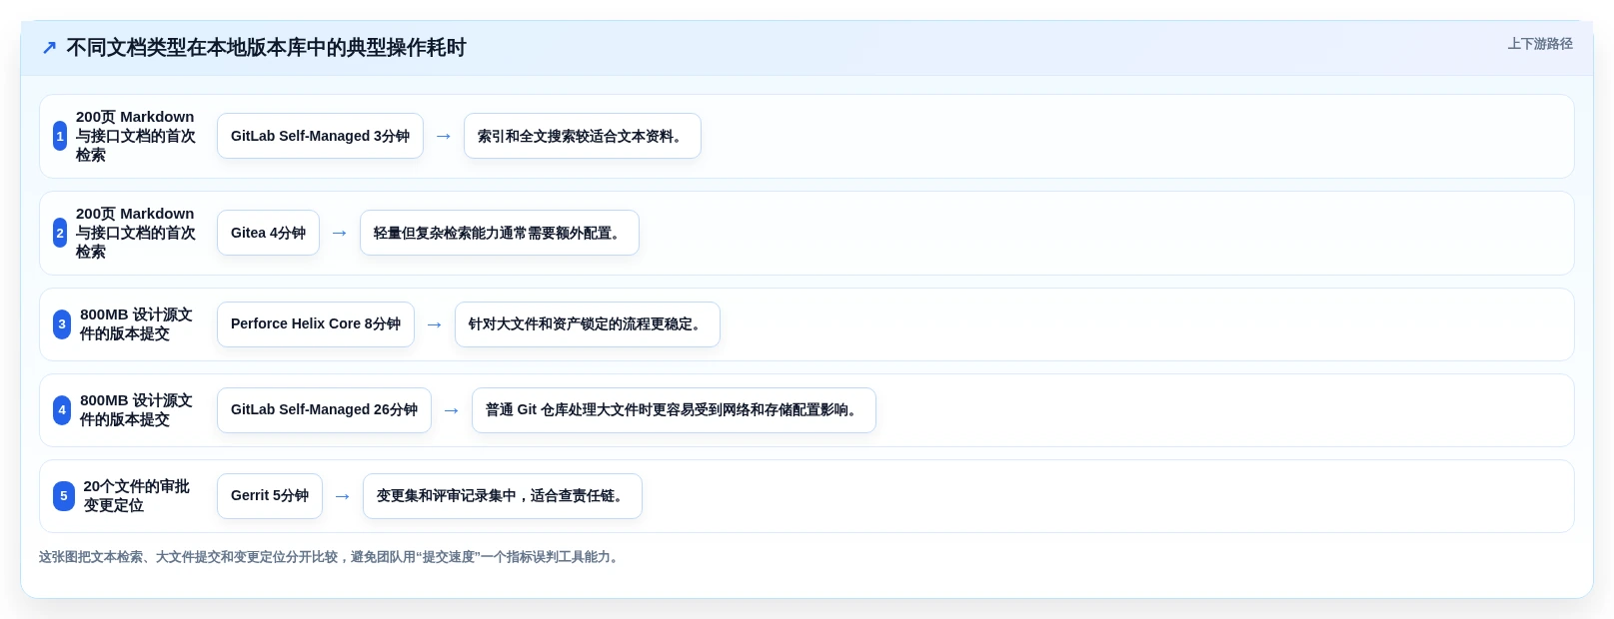This screenshot has width=1614, height=619.
Task: Select row 2 label 200页 Markdown 与接口文档的首次检索
Action: (x=136, y=233)
